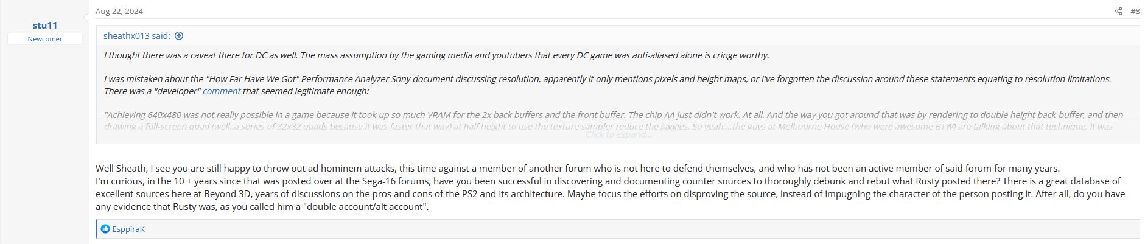
Task: Click the faded quote line starting "drawing a full-screen quad"
Action: pos(608,127)
